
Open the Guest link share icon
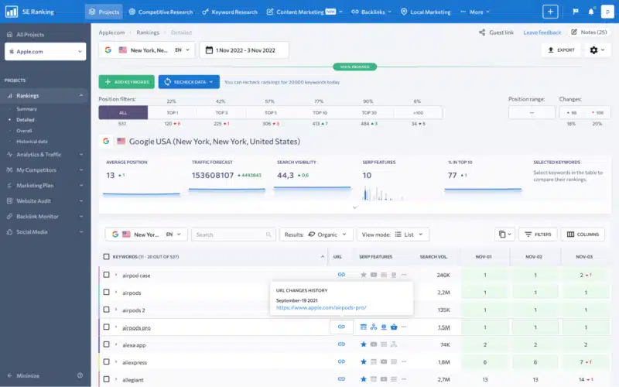(x=483, y=33)
